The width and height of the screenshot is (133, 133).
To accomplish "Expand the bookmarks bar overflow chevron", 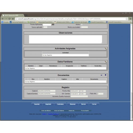I will [x=130, y=22].
